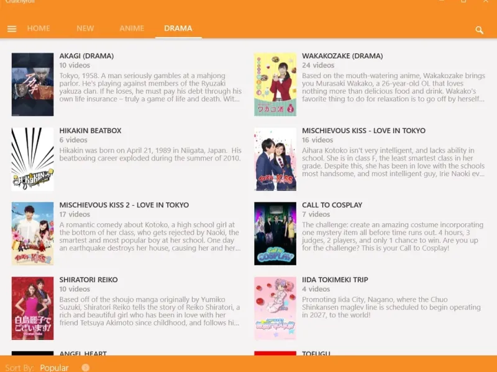Click '10 videos' under Akagi
Viewport: 497px width, 372px height.
(75, 65)
